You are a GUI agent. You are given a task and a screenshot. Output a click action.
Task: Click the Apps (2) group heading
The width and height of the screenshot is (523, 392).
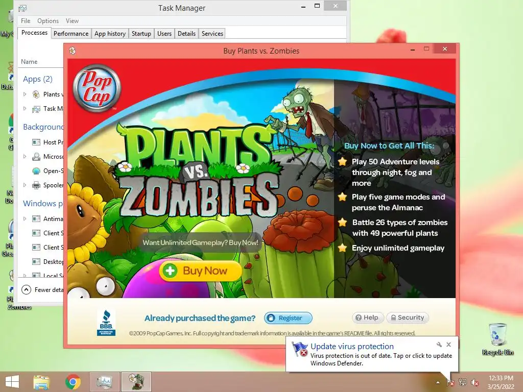click(38, 79)
